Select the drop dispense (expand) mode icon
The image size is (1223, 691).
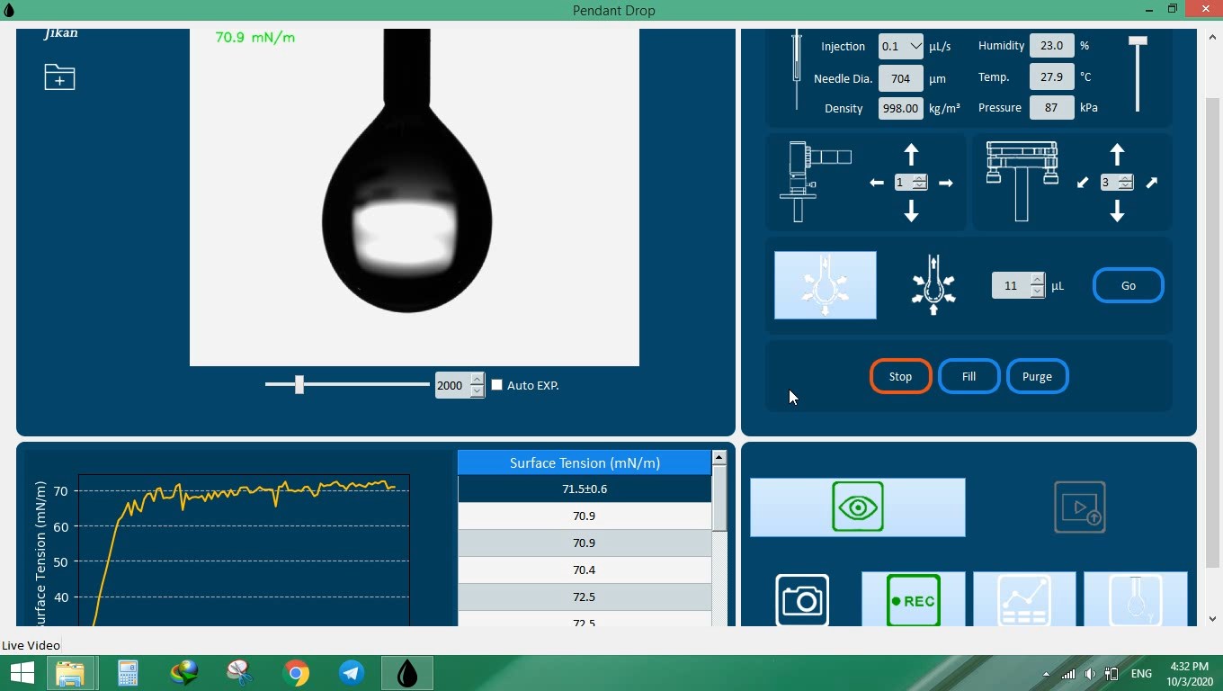pyautogui.click(x=826, y=285)
